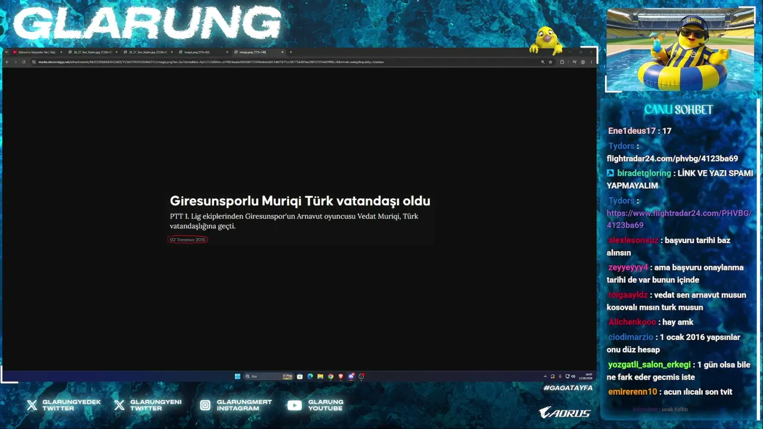Click the GLARUNGYEDEK TWITTER label
The image size is (763, 429).
coord(72,405)
